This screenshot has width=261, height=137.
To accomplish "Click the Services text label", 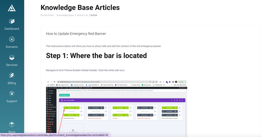I will pyautogui.click(x=12, y=65).
